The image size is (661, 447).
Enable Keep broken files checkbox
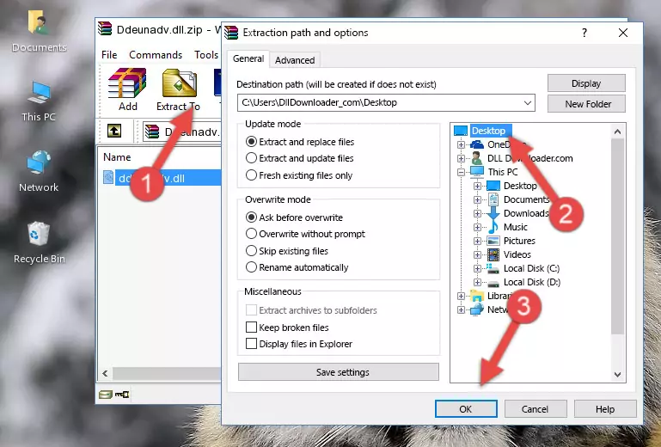tap(251, 328)
